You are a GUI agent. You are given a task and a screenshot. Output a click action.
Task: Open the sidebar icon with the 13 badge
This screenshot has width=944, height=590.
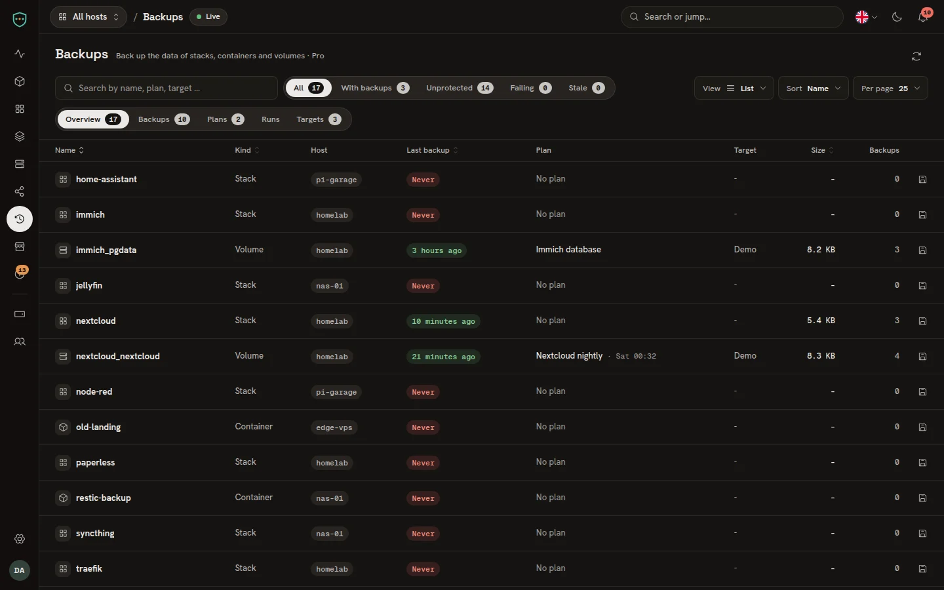click(x=20, y=273)
